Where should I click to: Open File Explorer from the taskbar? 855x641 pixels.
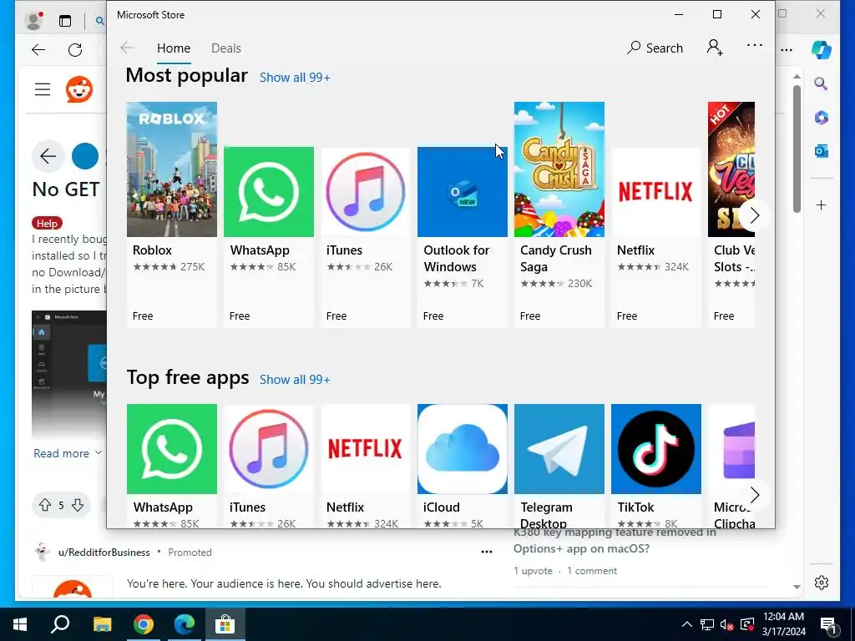102,624
